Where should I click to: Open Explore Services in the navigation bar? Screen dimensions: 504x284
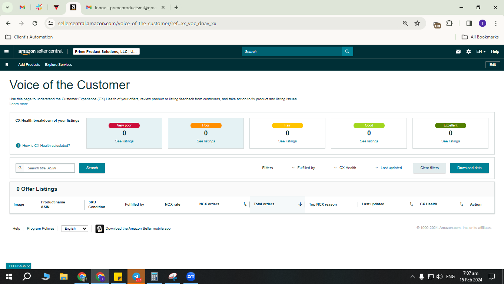pos(59,65)
